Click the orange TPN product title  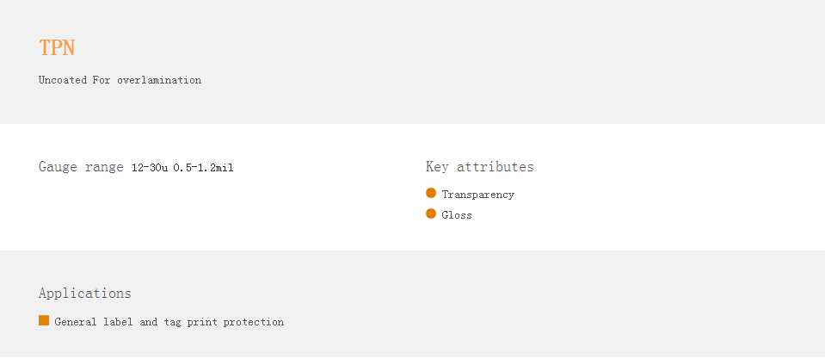click(57, 48)
